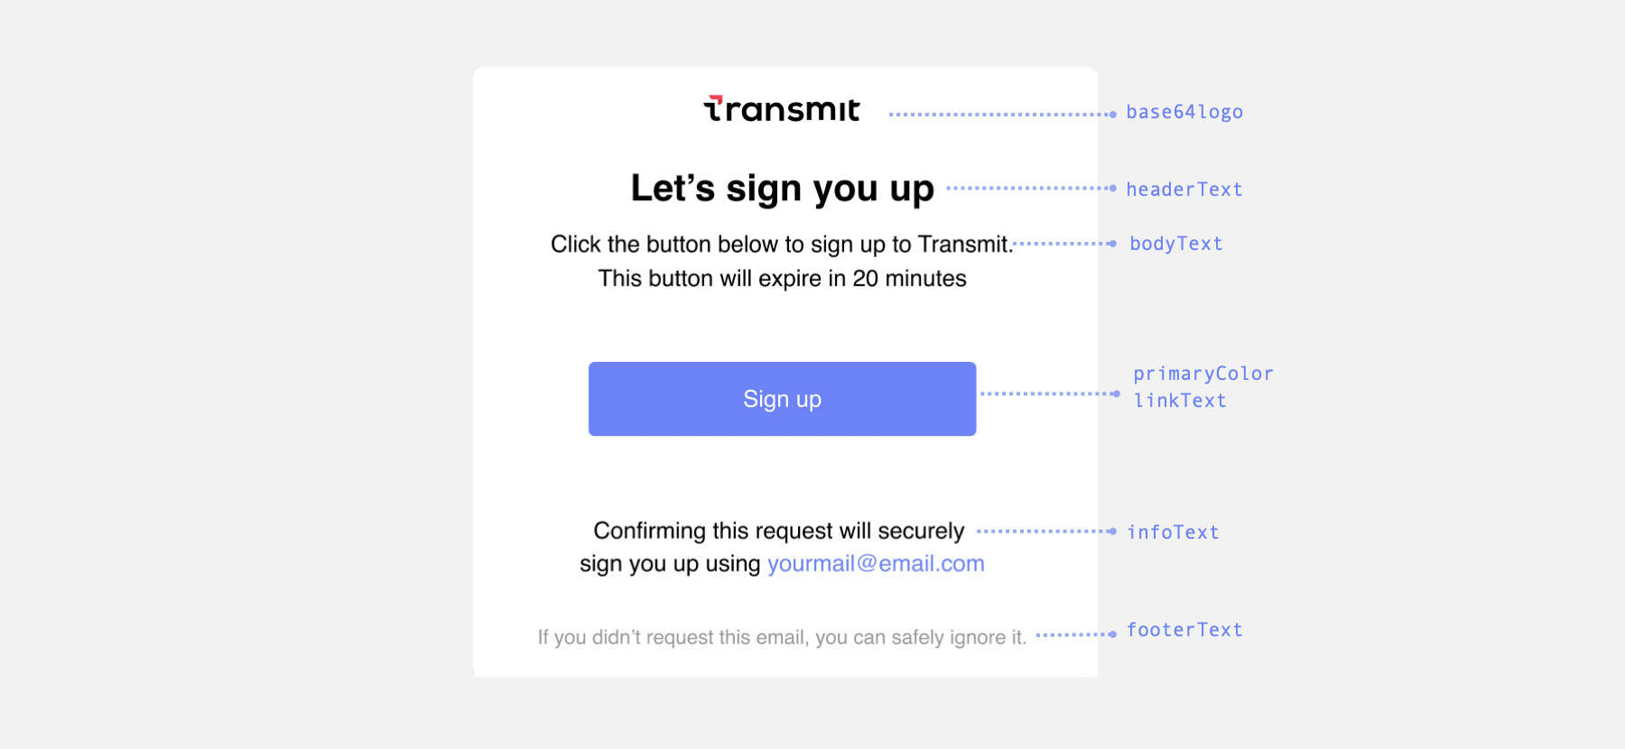Click the infoText annotation label
1625x749 pixels.
(1173, 532)
